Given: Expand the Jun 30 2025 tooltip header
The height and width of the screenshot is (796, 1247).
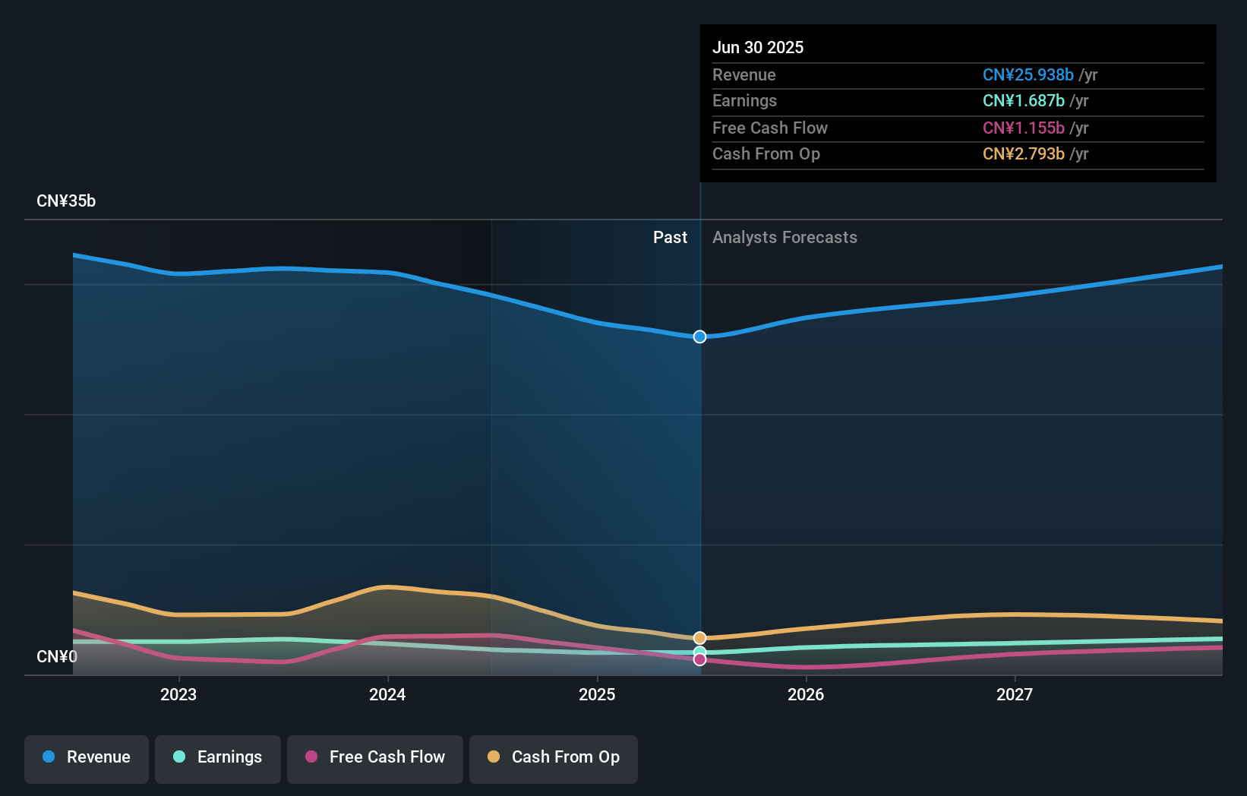Looking at the screenshot, I should point(758,47).
